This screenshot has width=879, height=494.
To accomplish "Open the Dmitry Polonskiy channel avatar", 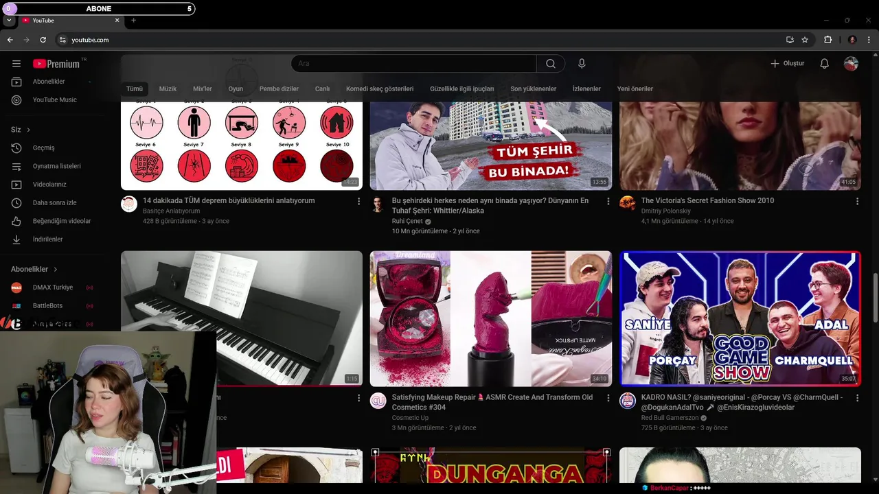I will [628, 204].
